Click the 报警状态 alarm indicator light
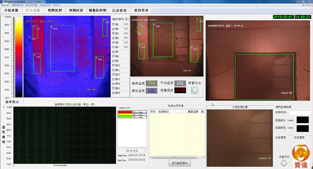313x169 pixels. [195, 90]
